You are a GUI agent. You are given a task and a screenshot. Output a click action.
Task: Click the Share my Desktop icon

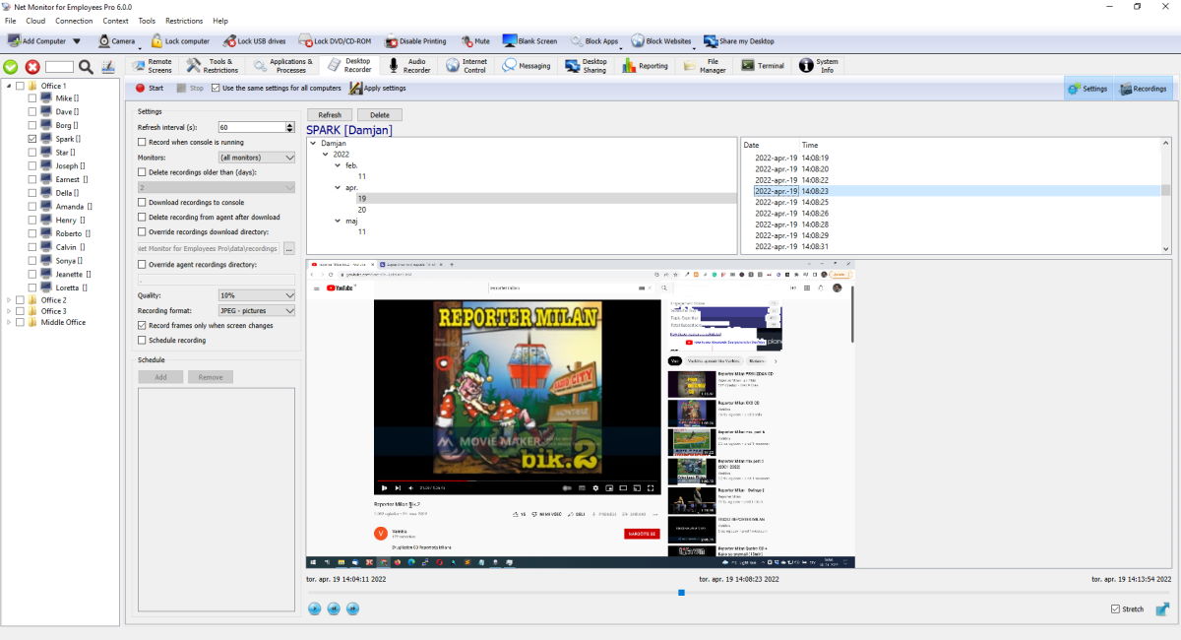coord(711,41)
